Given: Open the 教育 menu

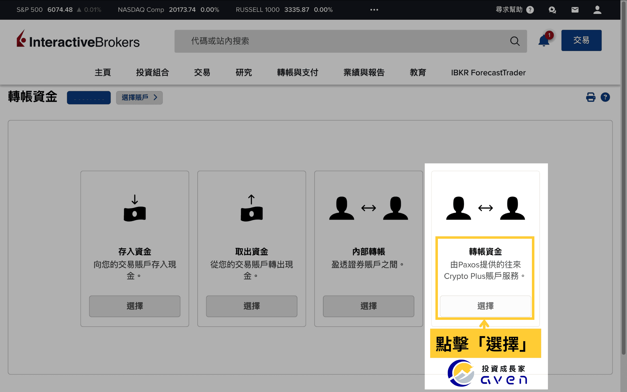Looking at the screenshot, I should [418, 72].
